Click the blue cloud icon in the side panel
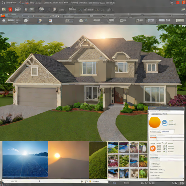 pyautogui.click(x=165, y=123)
